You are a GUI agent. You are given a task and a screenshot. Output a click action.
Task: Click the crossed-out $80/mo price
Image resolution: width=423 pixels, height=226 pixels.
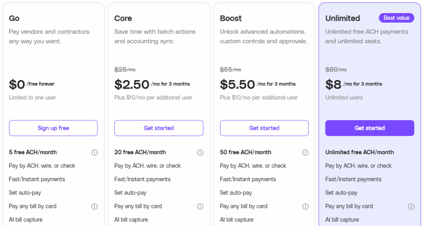click(x=336, y=70)
